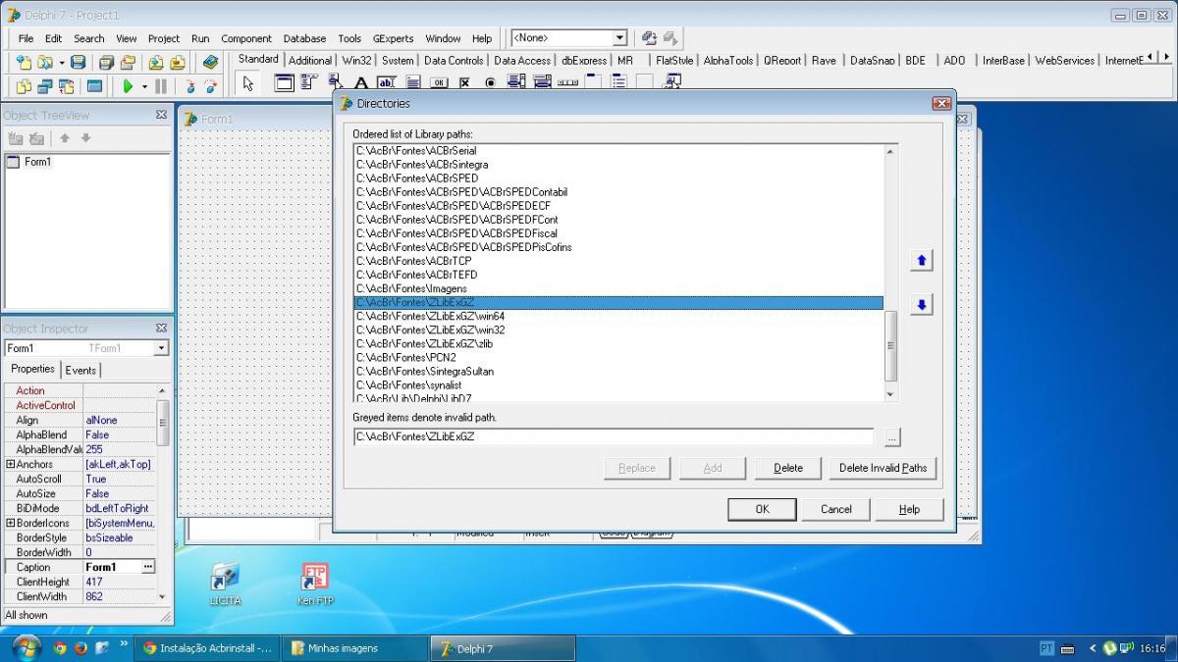
Task: Click the browse (...) button beside path field
Action: click(x=891, y=437)
